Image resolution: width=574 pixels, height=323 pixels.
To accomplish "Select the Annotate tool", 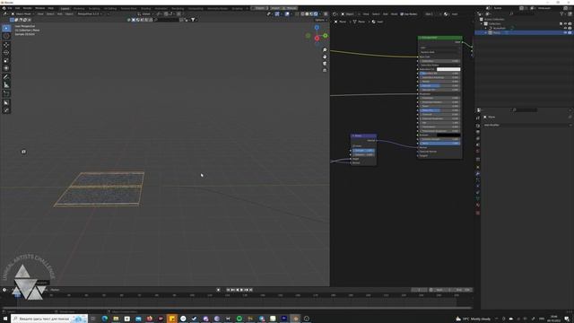I will coord(6,77).
